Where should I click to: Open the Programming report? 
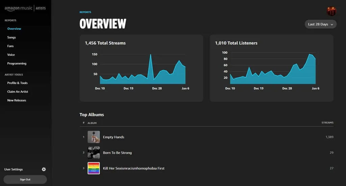(17, 64)
